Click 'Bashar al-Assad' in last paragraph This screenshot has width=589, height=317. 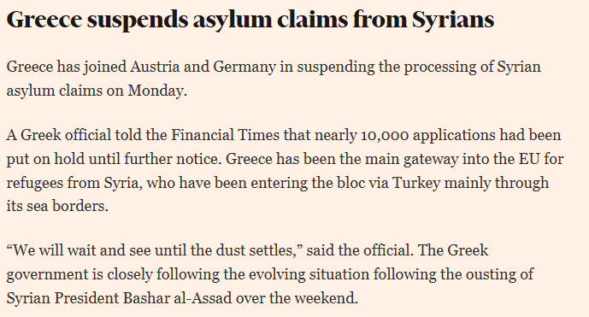pos(177,298)
